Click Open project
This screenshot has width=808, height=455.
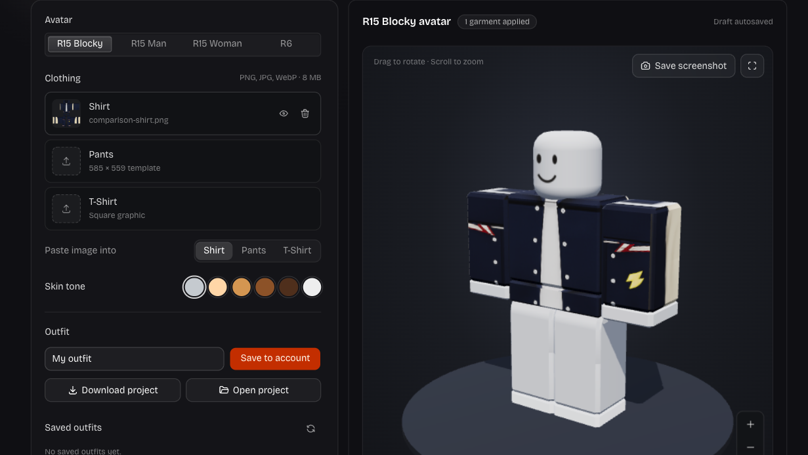(x=253, y=390)
